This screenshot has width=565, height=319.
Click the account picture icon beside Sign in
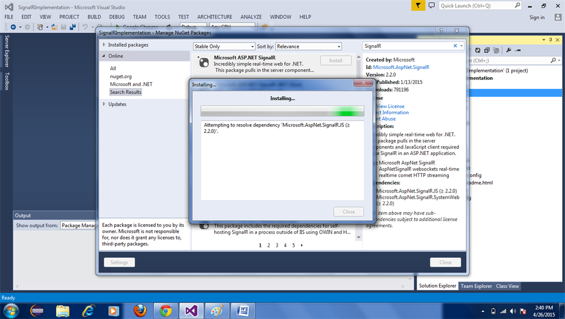(558, 17)
